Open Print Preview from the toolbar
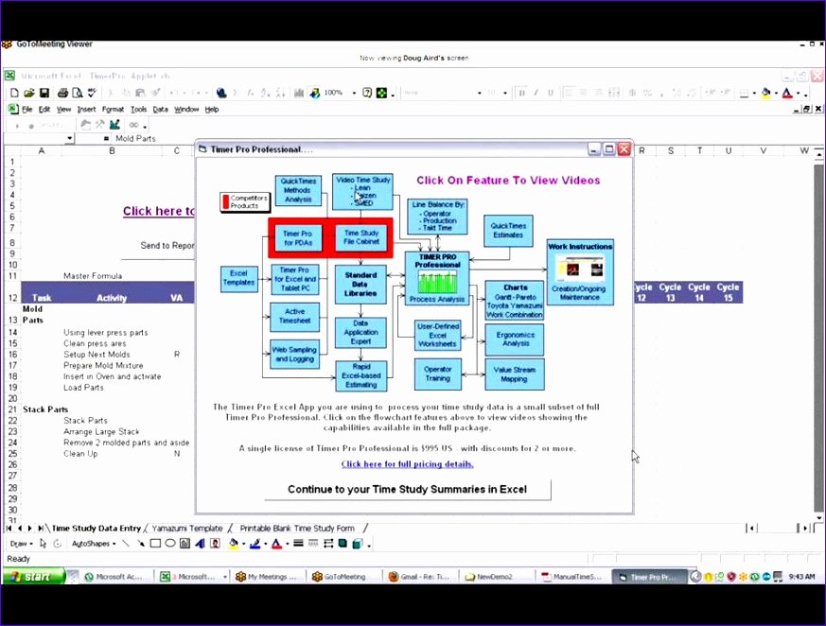 (78, 94)
